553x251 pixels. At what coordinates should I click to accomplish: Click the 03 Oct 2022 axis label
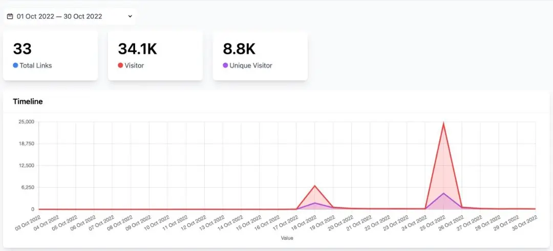[x=29, y=224]
